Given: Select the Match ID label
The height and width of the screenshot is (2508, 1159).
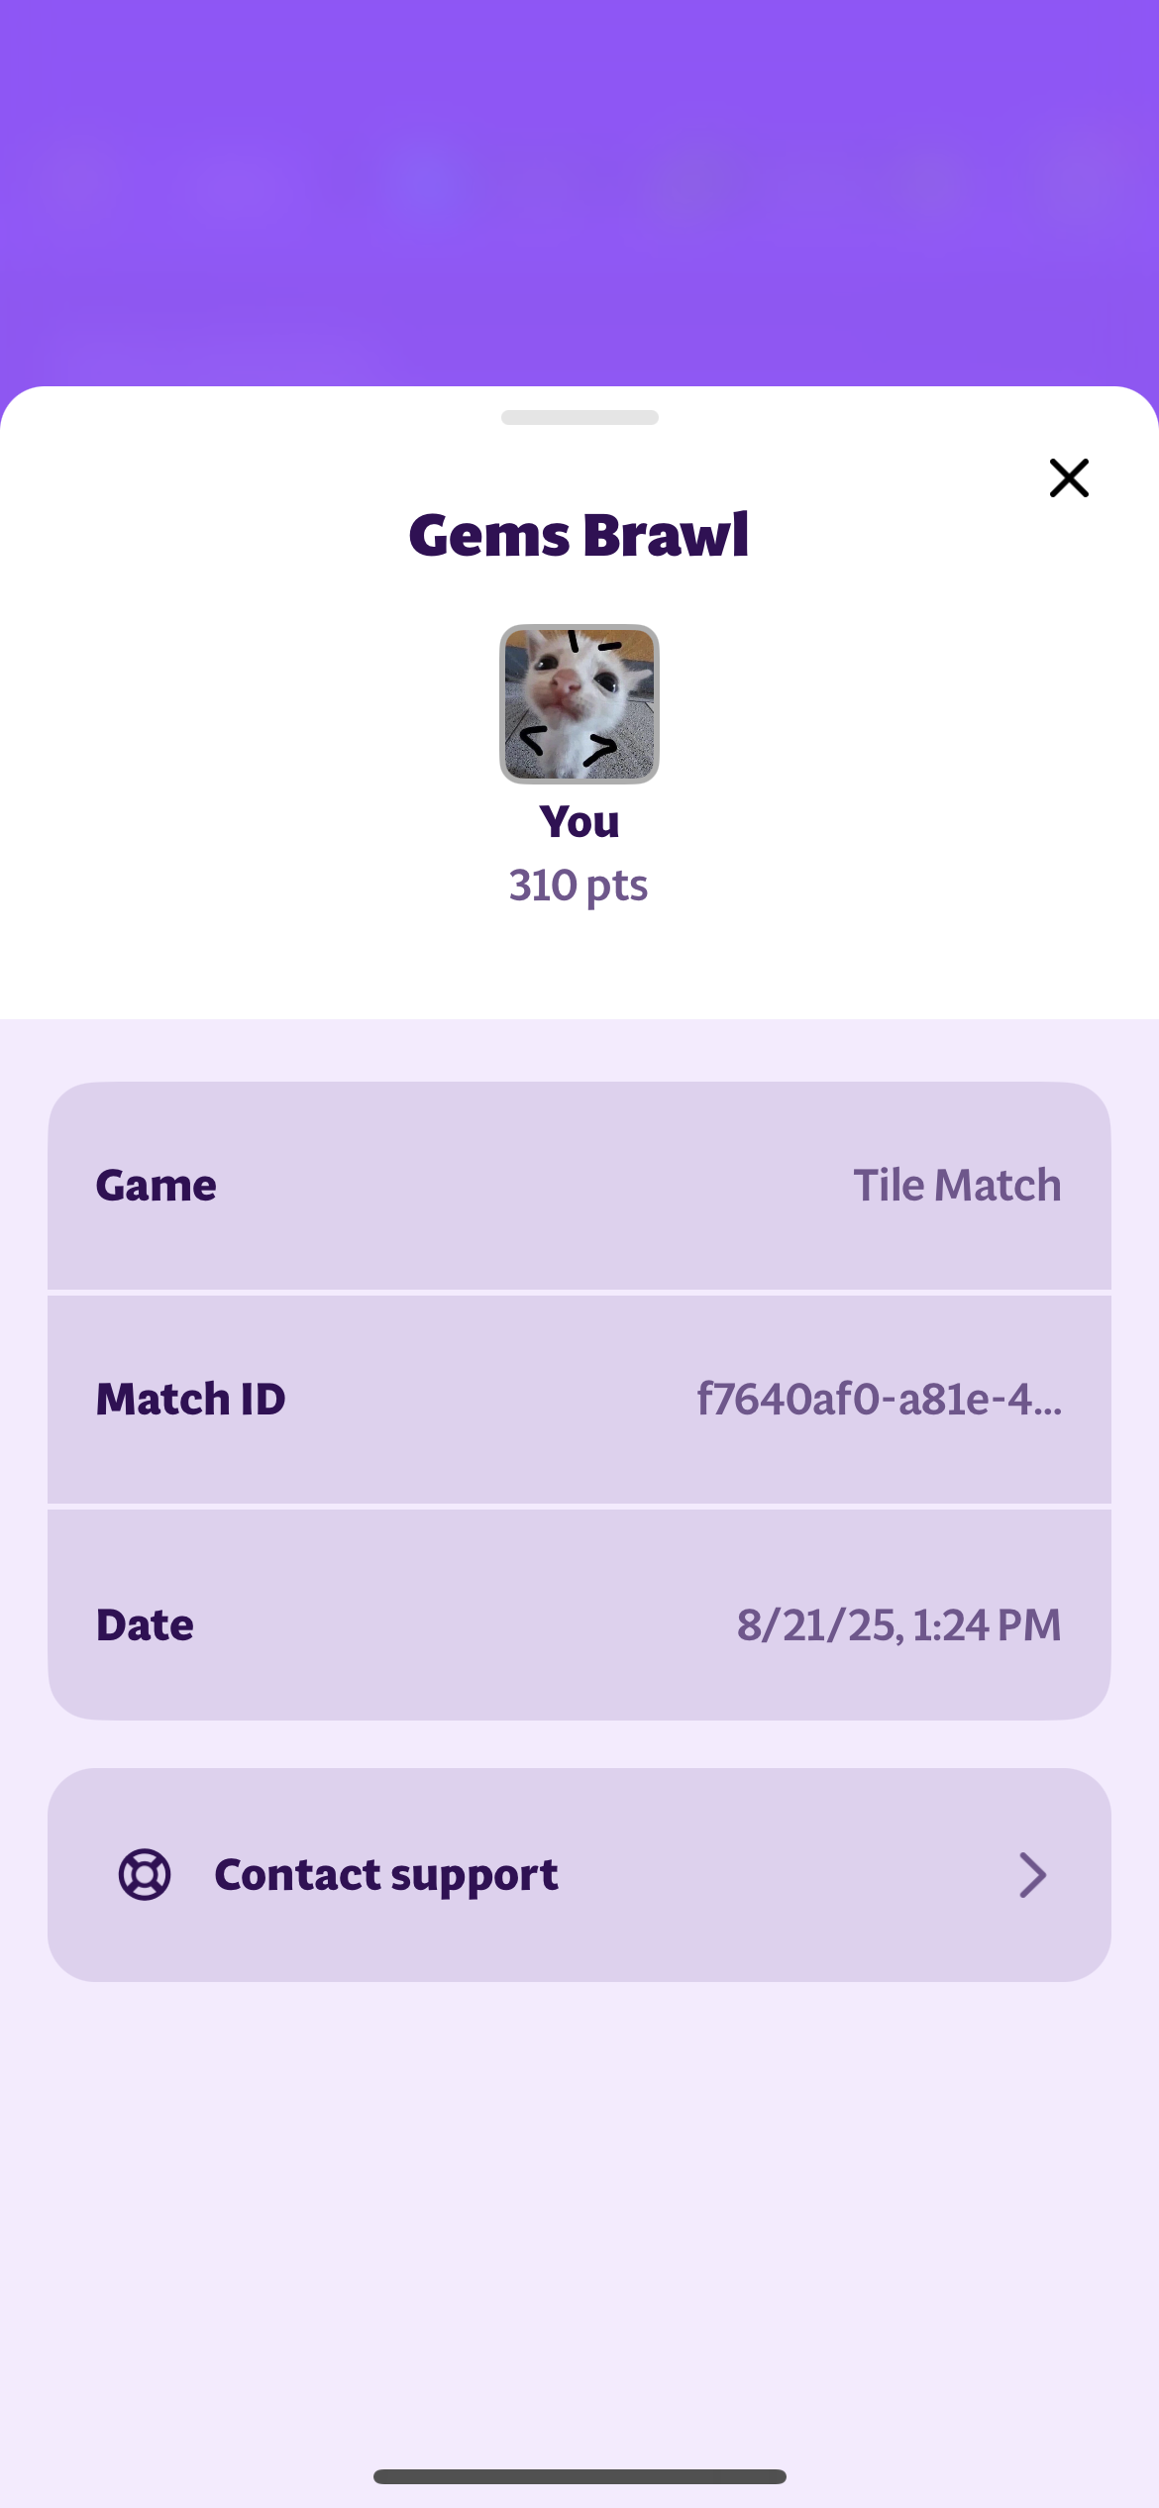Looking at the screenshot, I should 191,1400.
